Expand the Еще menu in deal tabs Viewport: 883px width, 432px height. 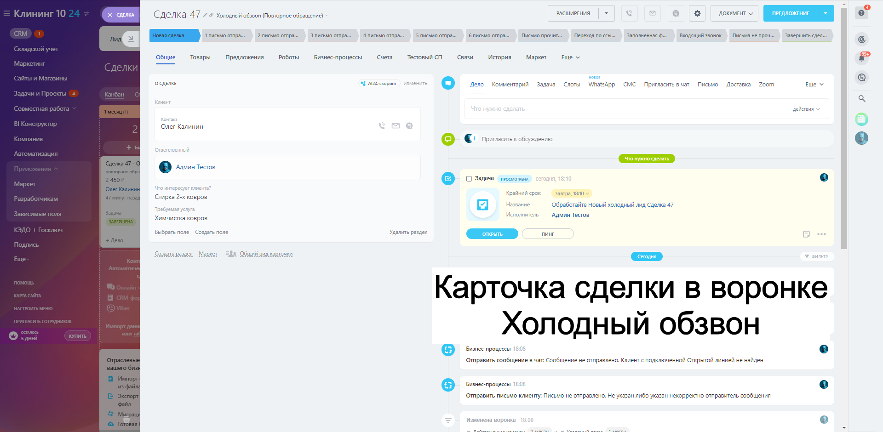pyautogui.click(x=570, y=57)
